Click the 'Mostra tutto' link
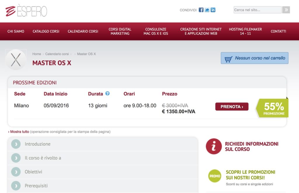 pyautogui.click(x=20, y=132)
